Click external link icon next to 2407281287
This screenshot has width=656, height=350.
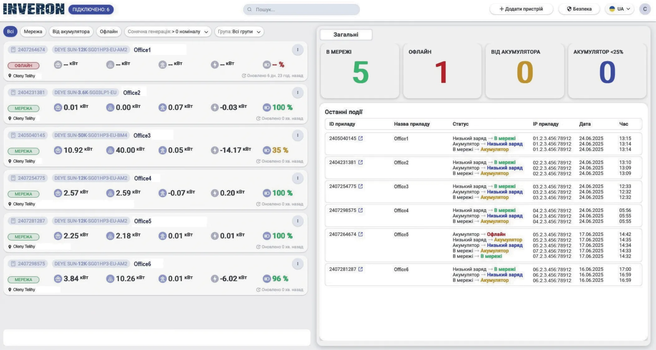361,269
